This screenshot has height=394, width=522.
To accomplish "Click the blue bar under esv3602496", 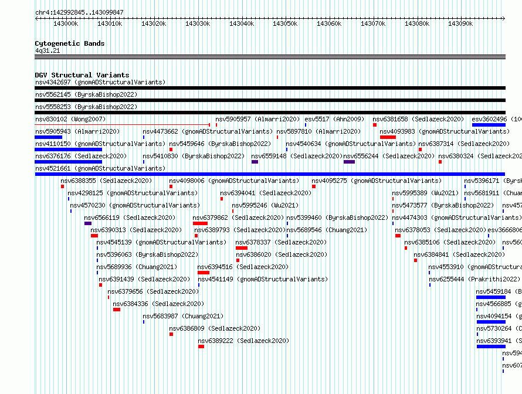I will tap(489, 125).
